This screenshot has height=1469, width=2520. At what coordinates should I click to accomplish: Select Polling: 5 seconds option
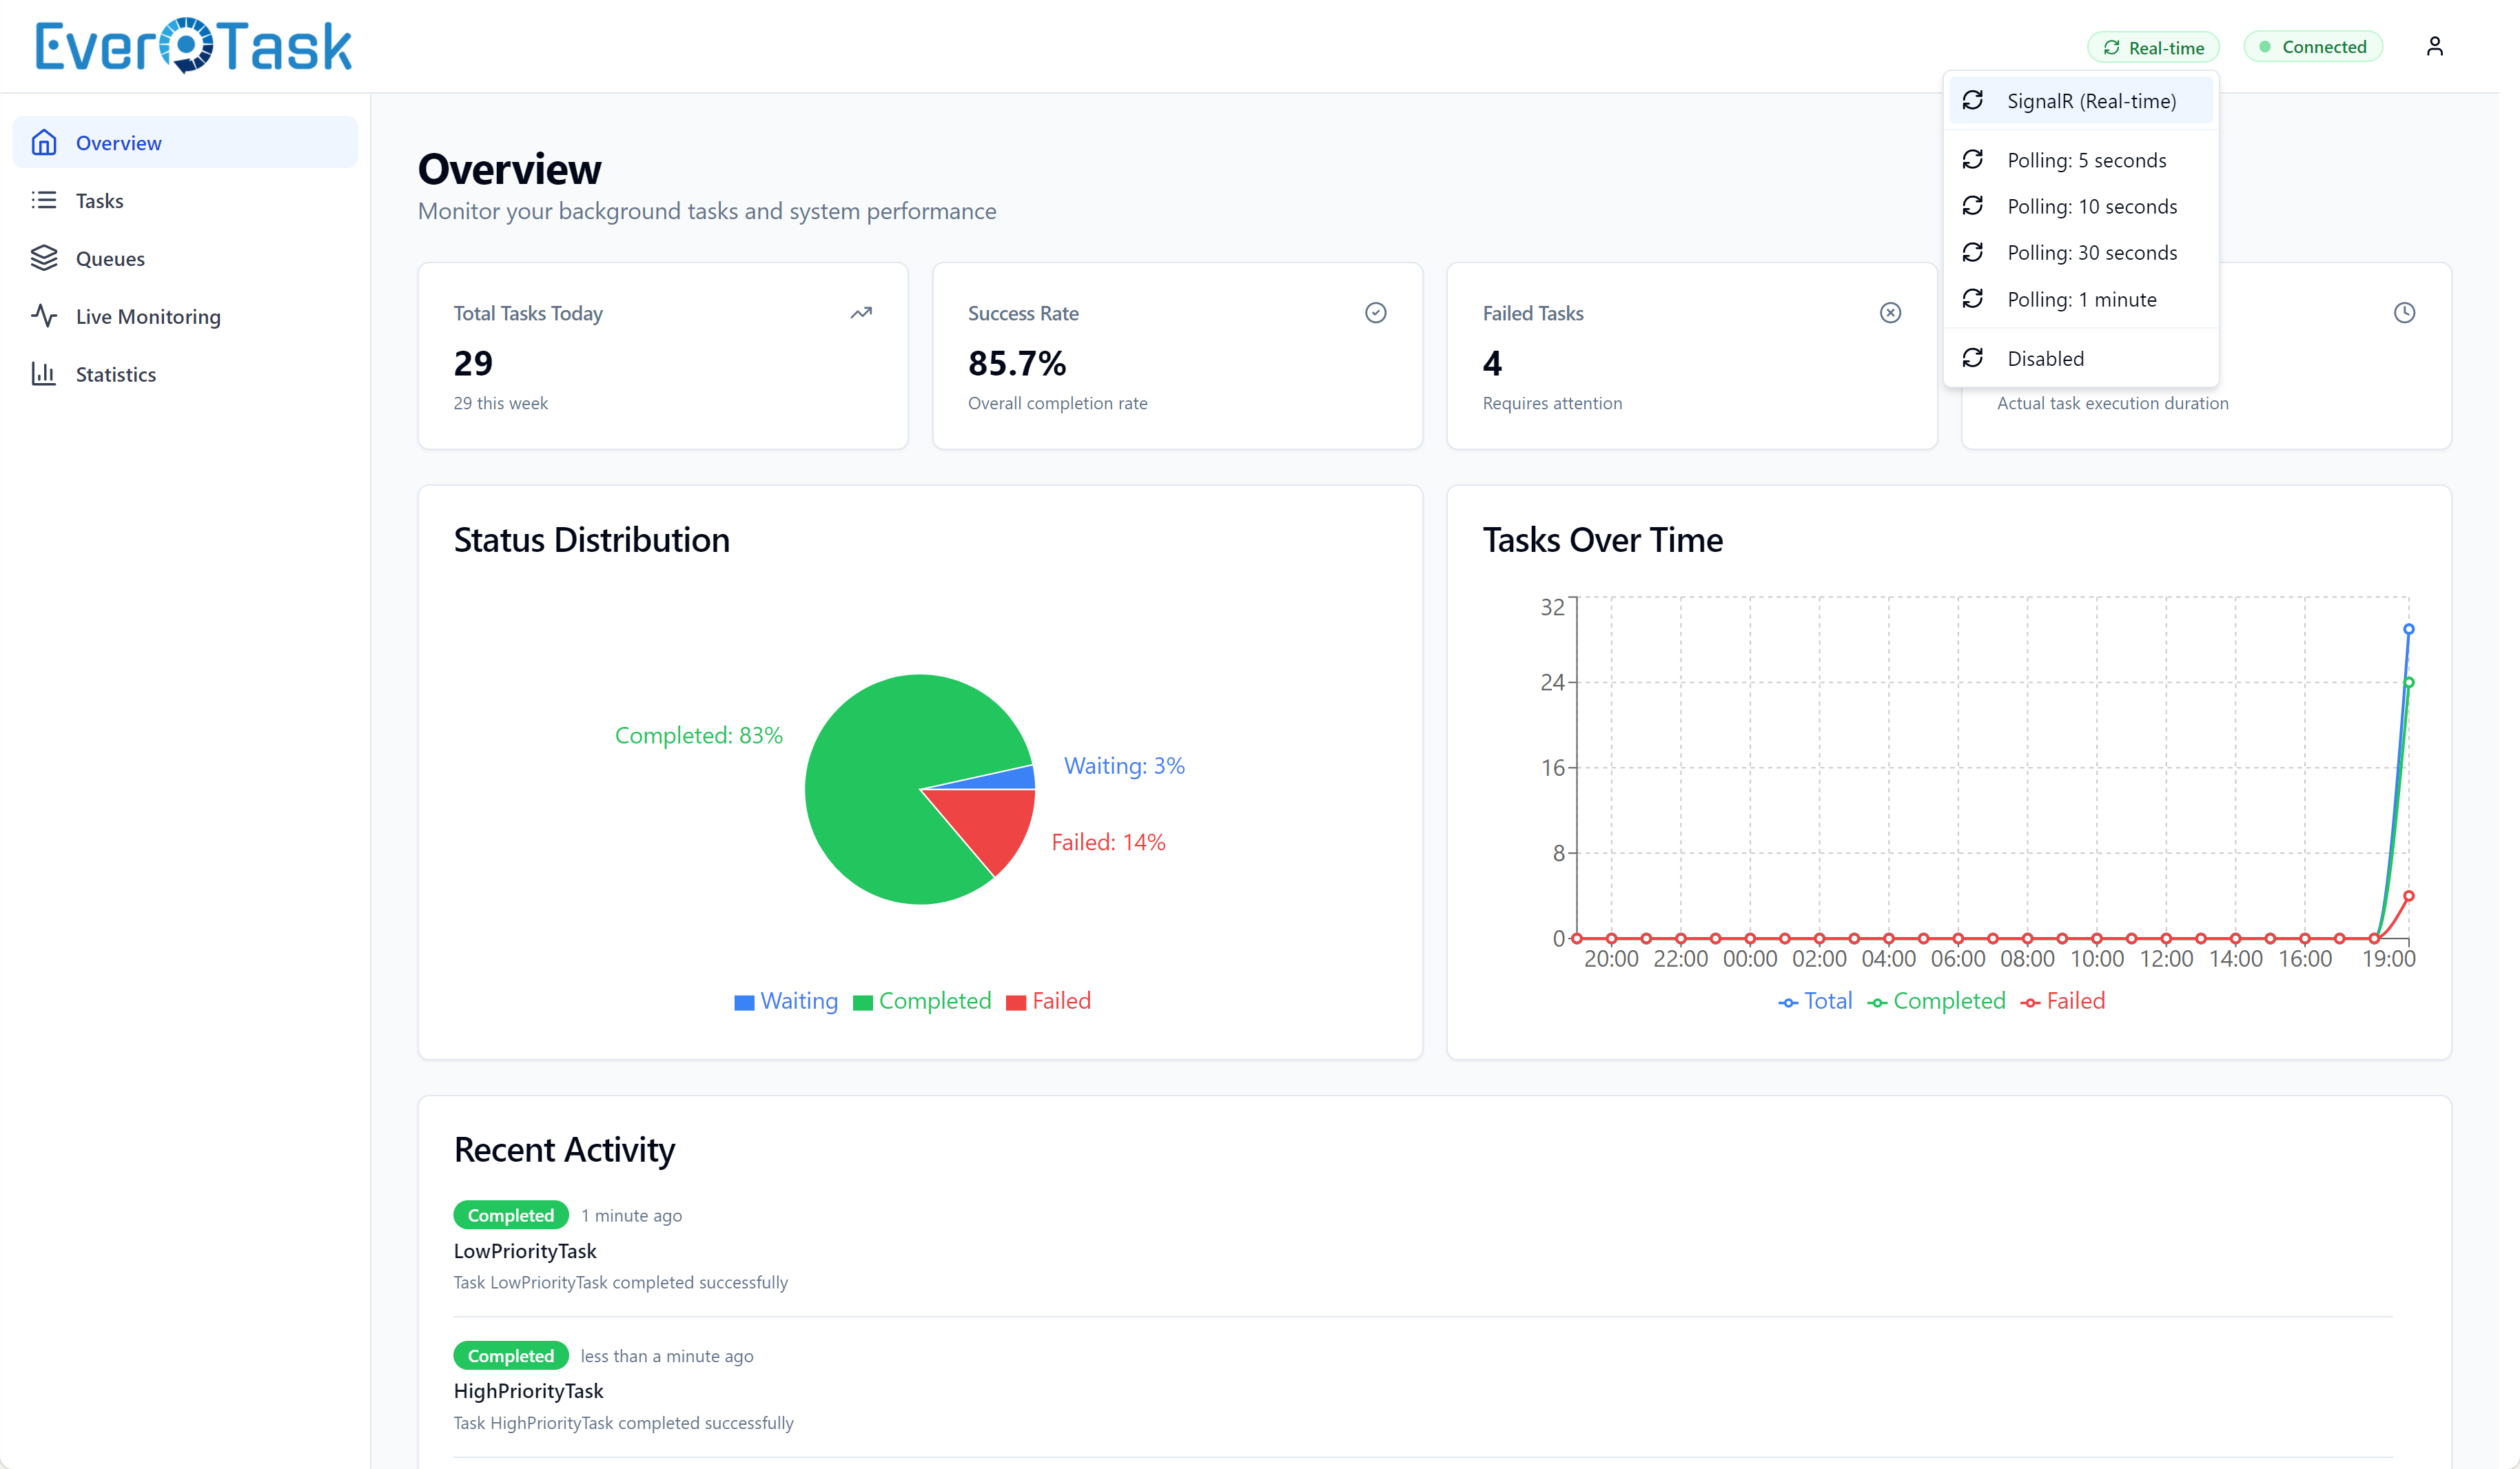pos(2086,160)
